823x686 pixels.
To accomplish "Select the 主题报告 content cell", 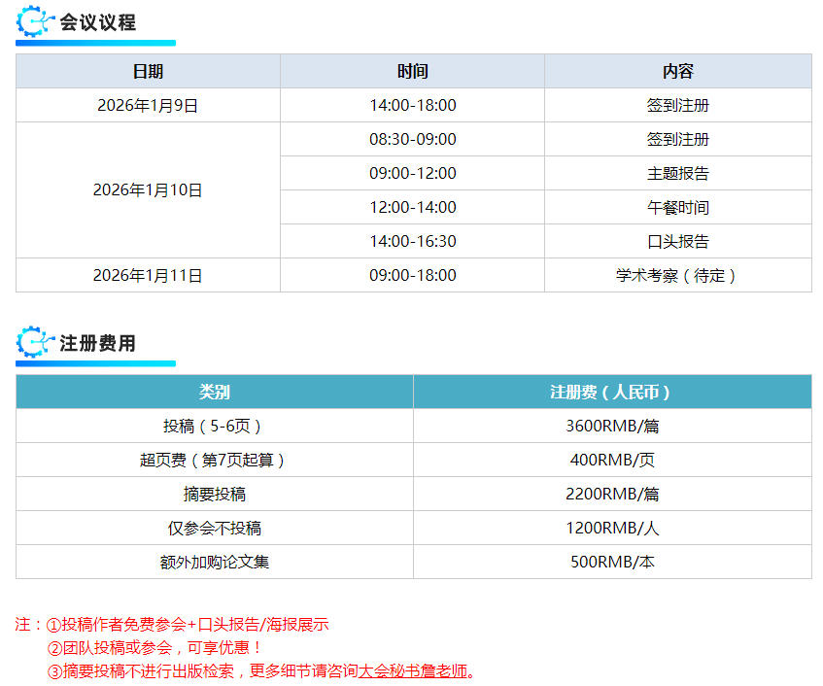I will point(677,173).
